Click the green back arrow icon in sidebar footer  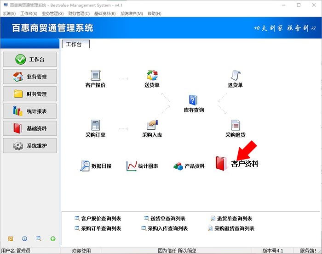click(x=53, y=239)
